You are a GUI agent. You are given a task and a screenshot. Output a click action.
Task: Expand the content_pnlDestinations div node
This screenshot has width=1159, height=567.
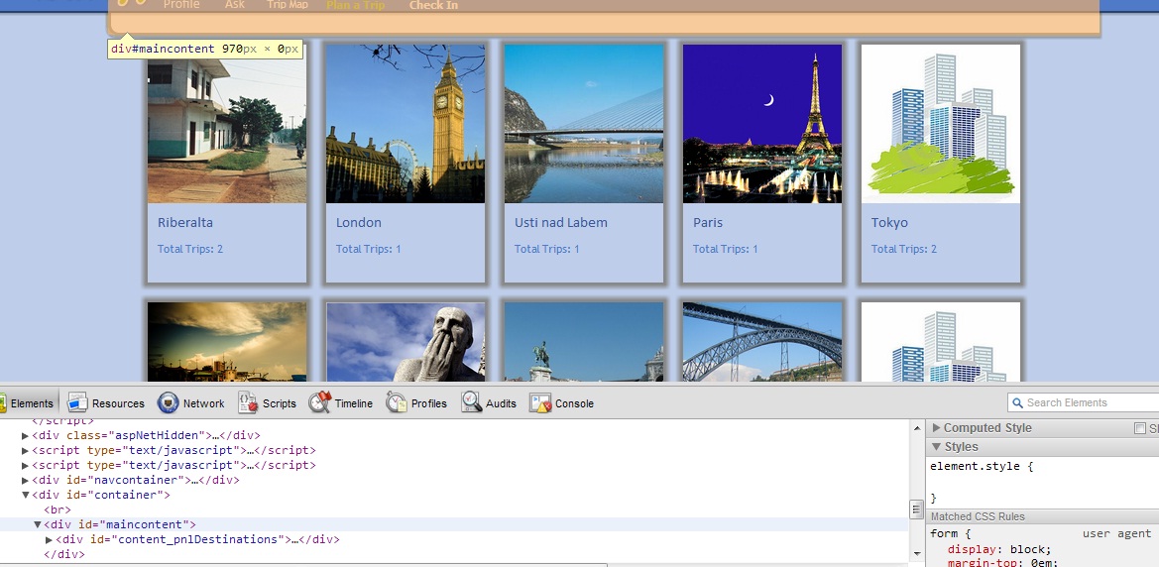tap(49, 539)
